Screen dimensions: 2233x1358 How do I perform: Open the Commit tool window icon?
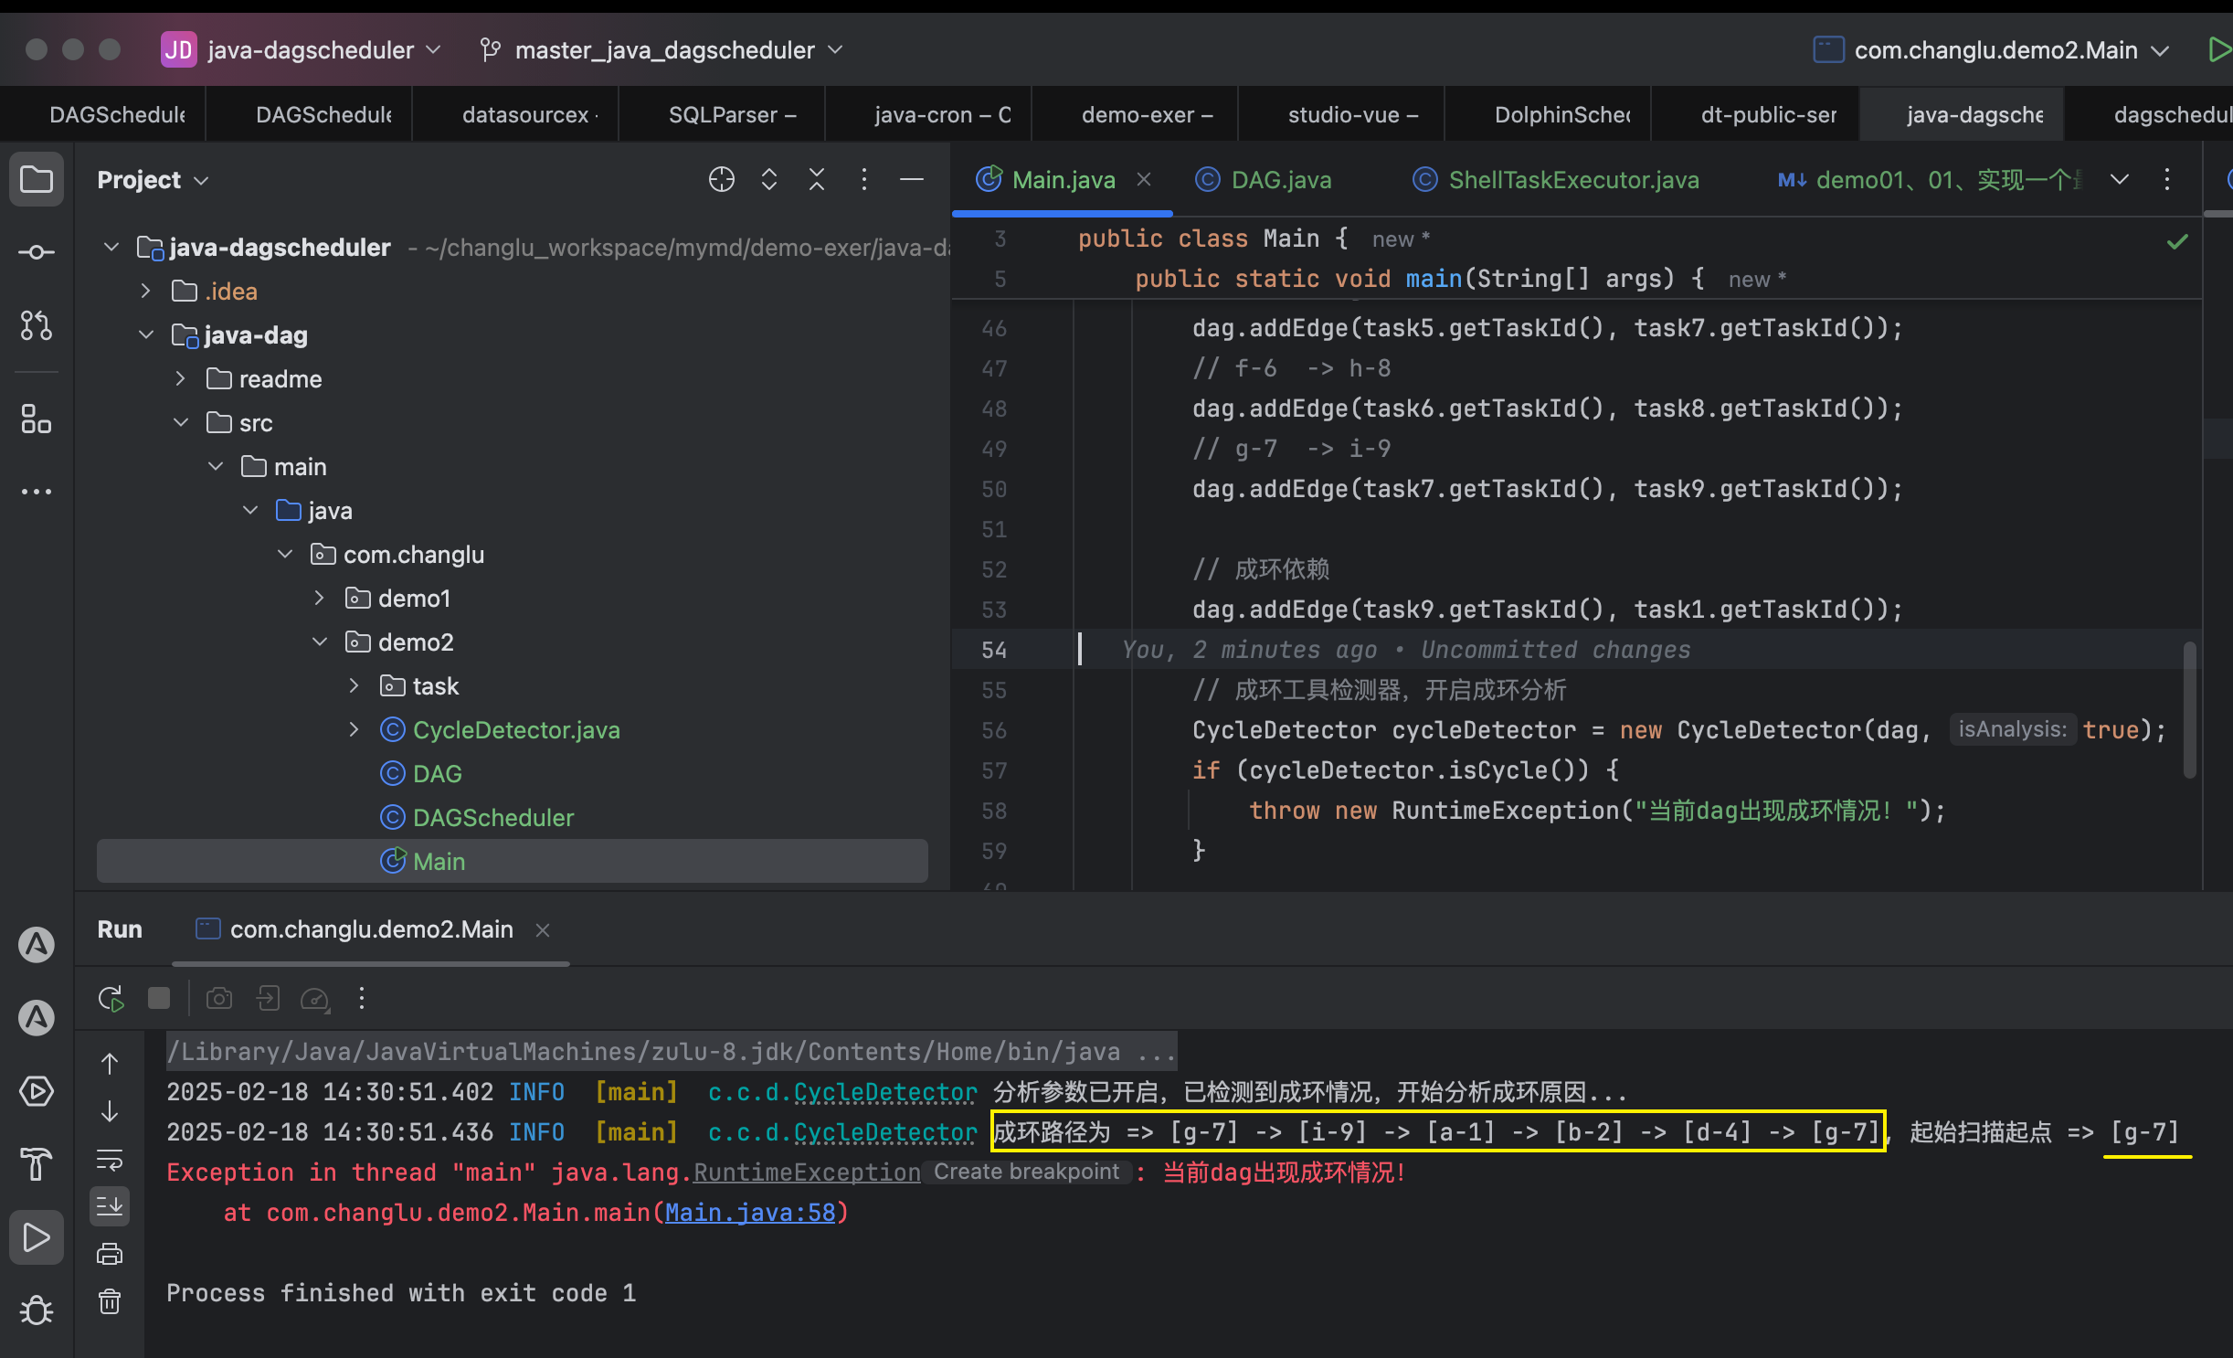pyautogui.click(x=37, y=252)
